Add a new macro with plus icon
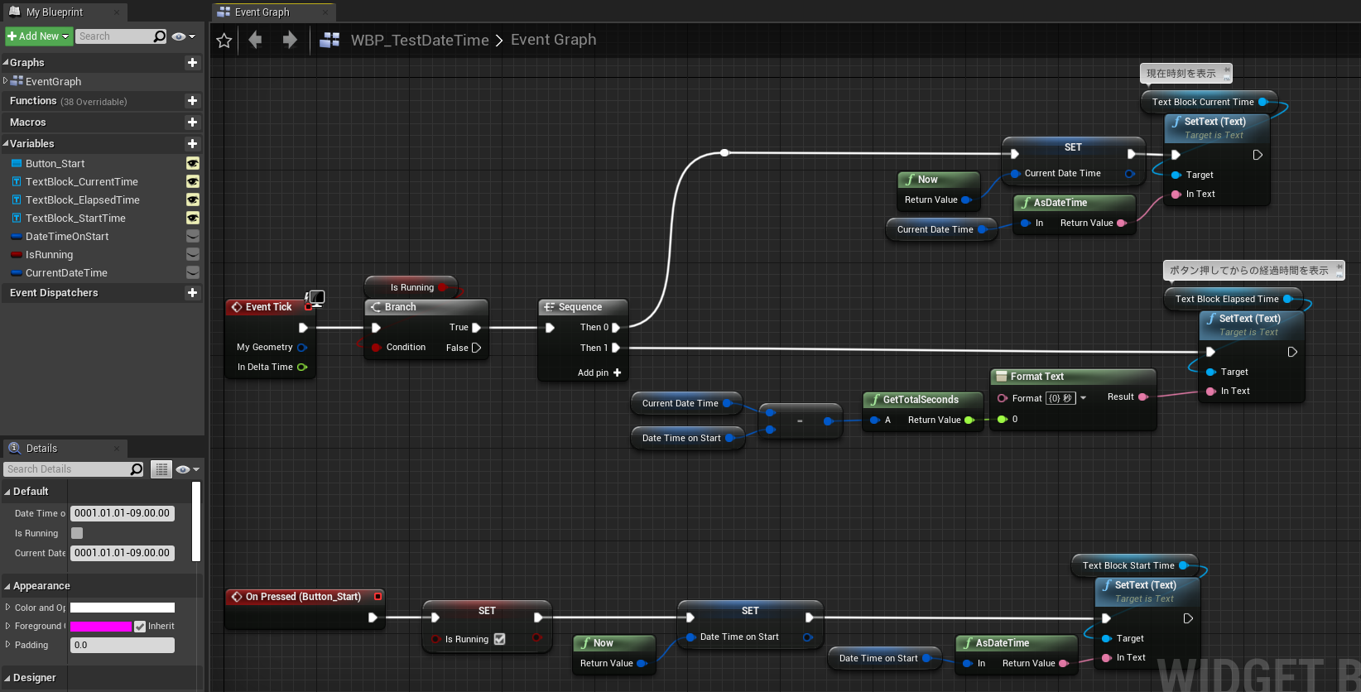 [x=192, y=123]
